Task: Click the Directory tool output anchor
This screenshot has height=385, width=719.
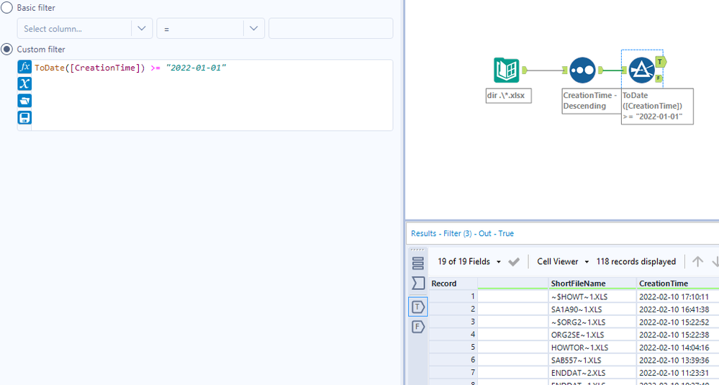Action: 525,70
